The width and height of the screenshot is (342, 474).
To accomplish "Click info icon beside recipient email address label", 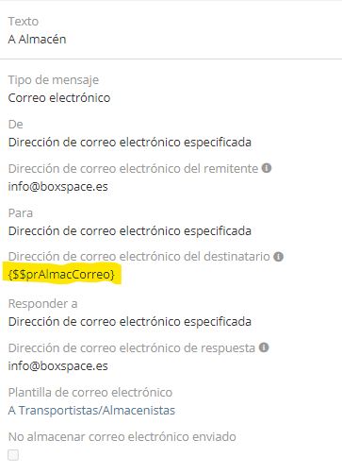I will 278,257.
